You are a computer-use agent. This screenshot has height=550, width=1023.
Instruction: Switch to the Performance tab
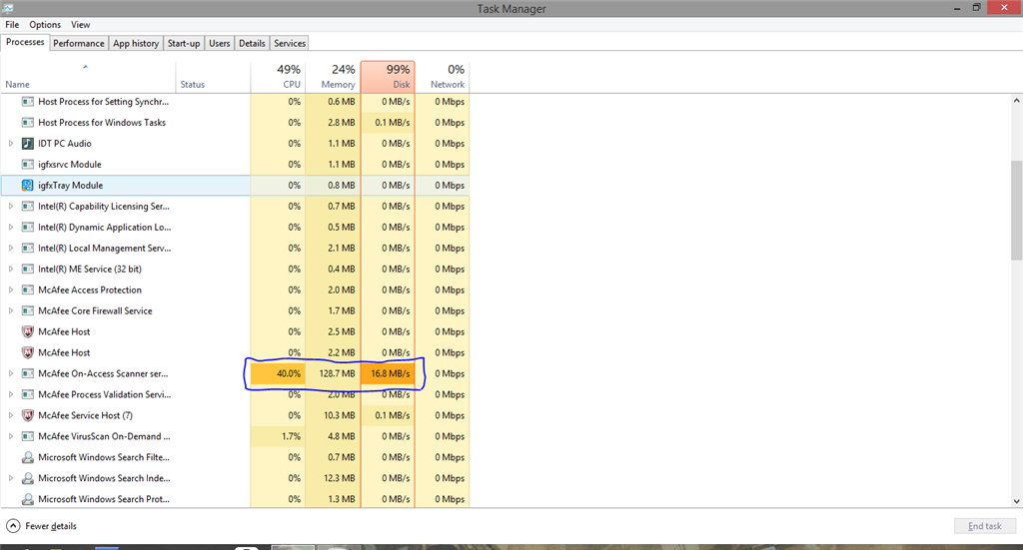[78, 43]
